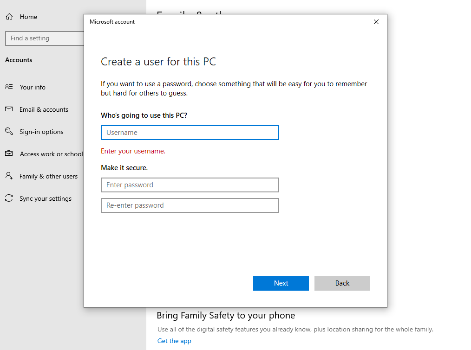Open the Get the app link
This screenshot has height=350, width=471.
174,341
